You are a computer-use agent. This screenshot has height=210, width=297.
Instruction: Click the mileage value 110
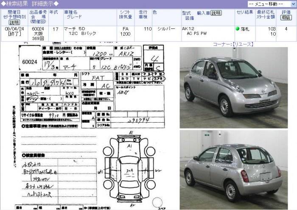pos(148,29)
